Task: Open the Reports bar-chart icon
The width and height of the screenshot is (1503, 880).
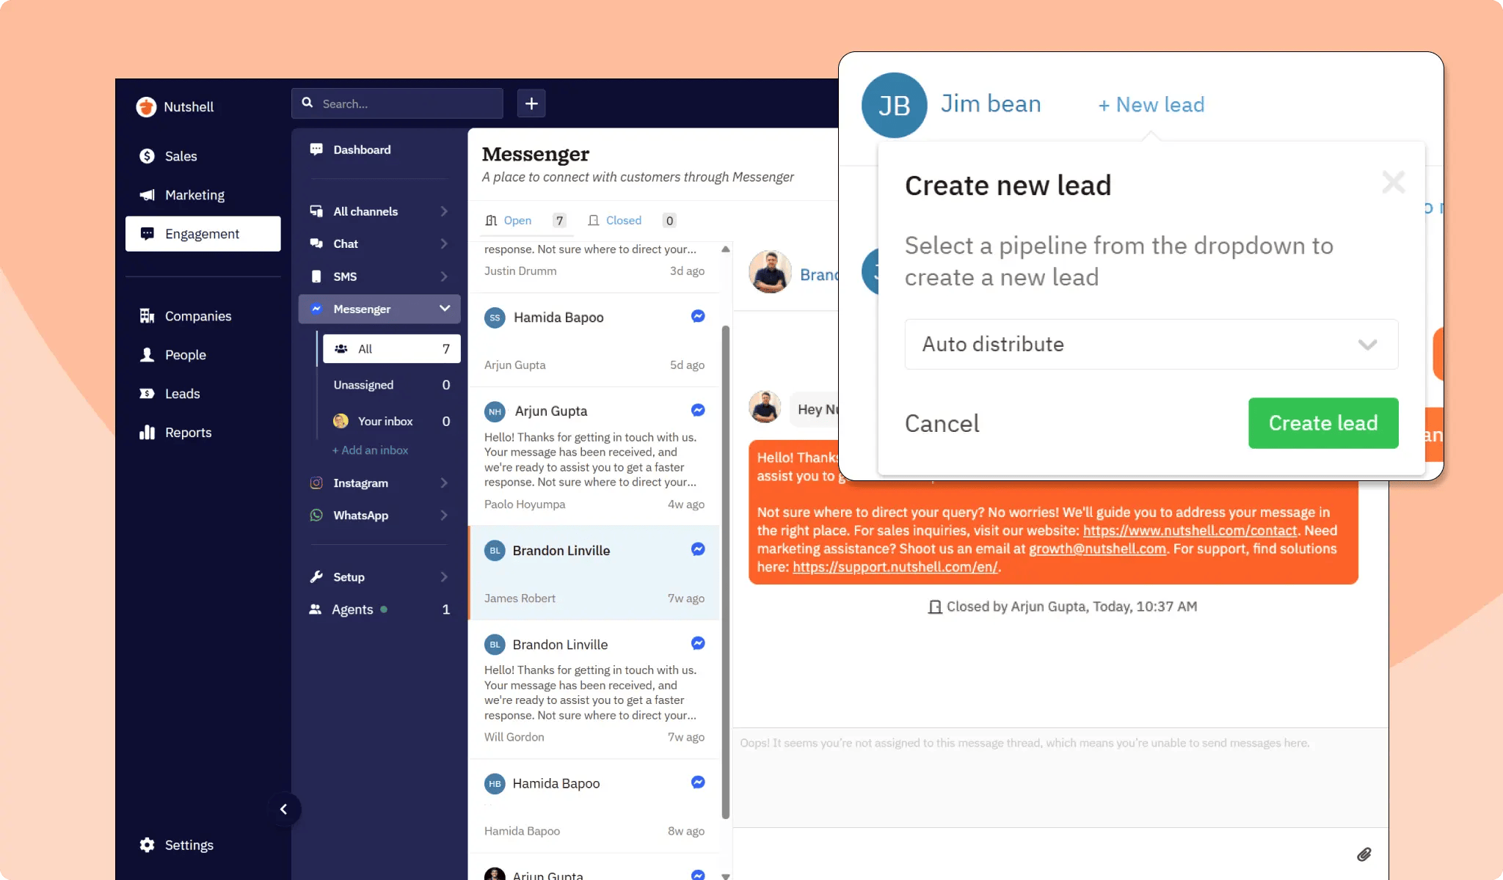Action: point(148,432)
